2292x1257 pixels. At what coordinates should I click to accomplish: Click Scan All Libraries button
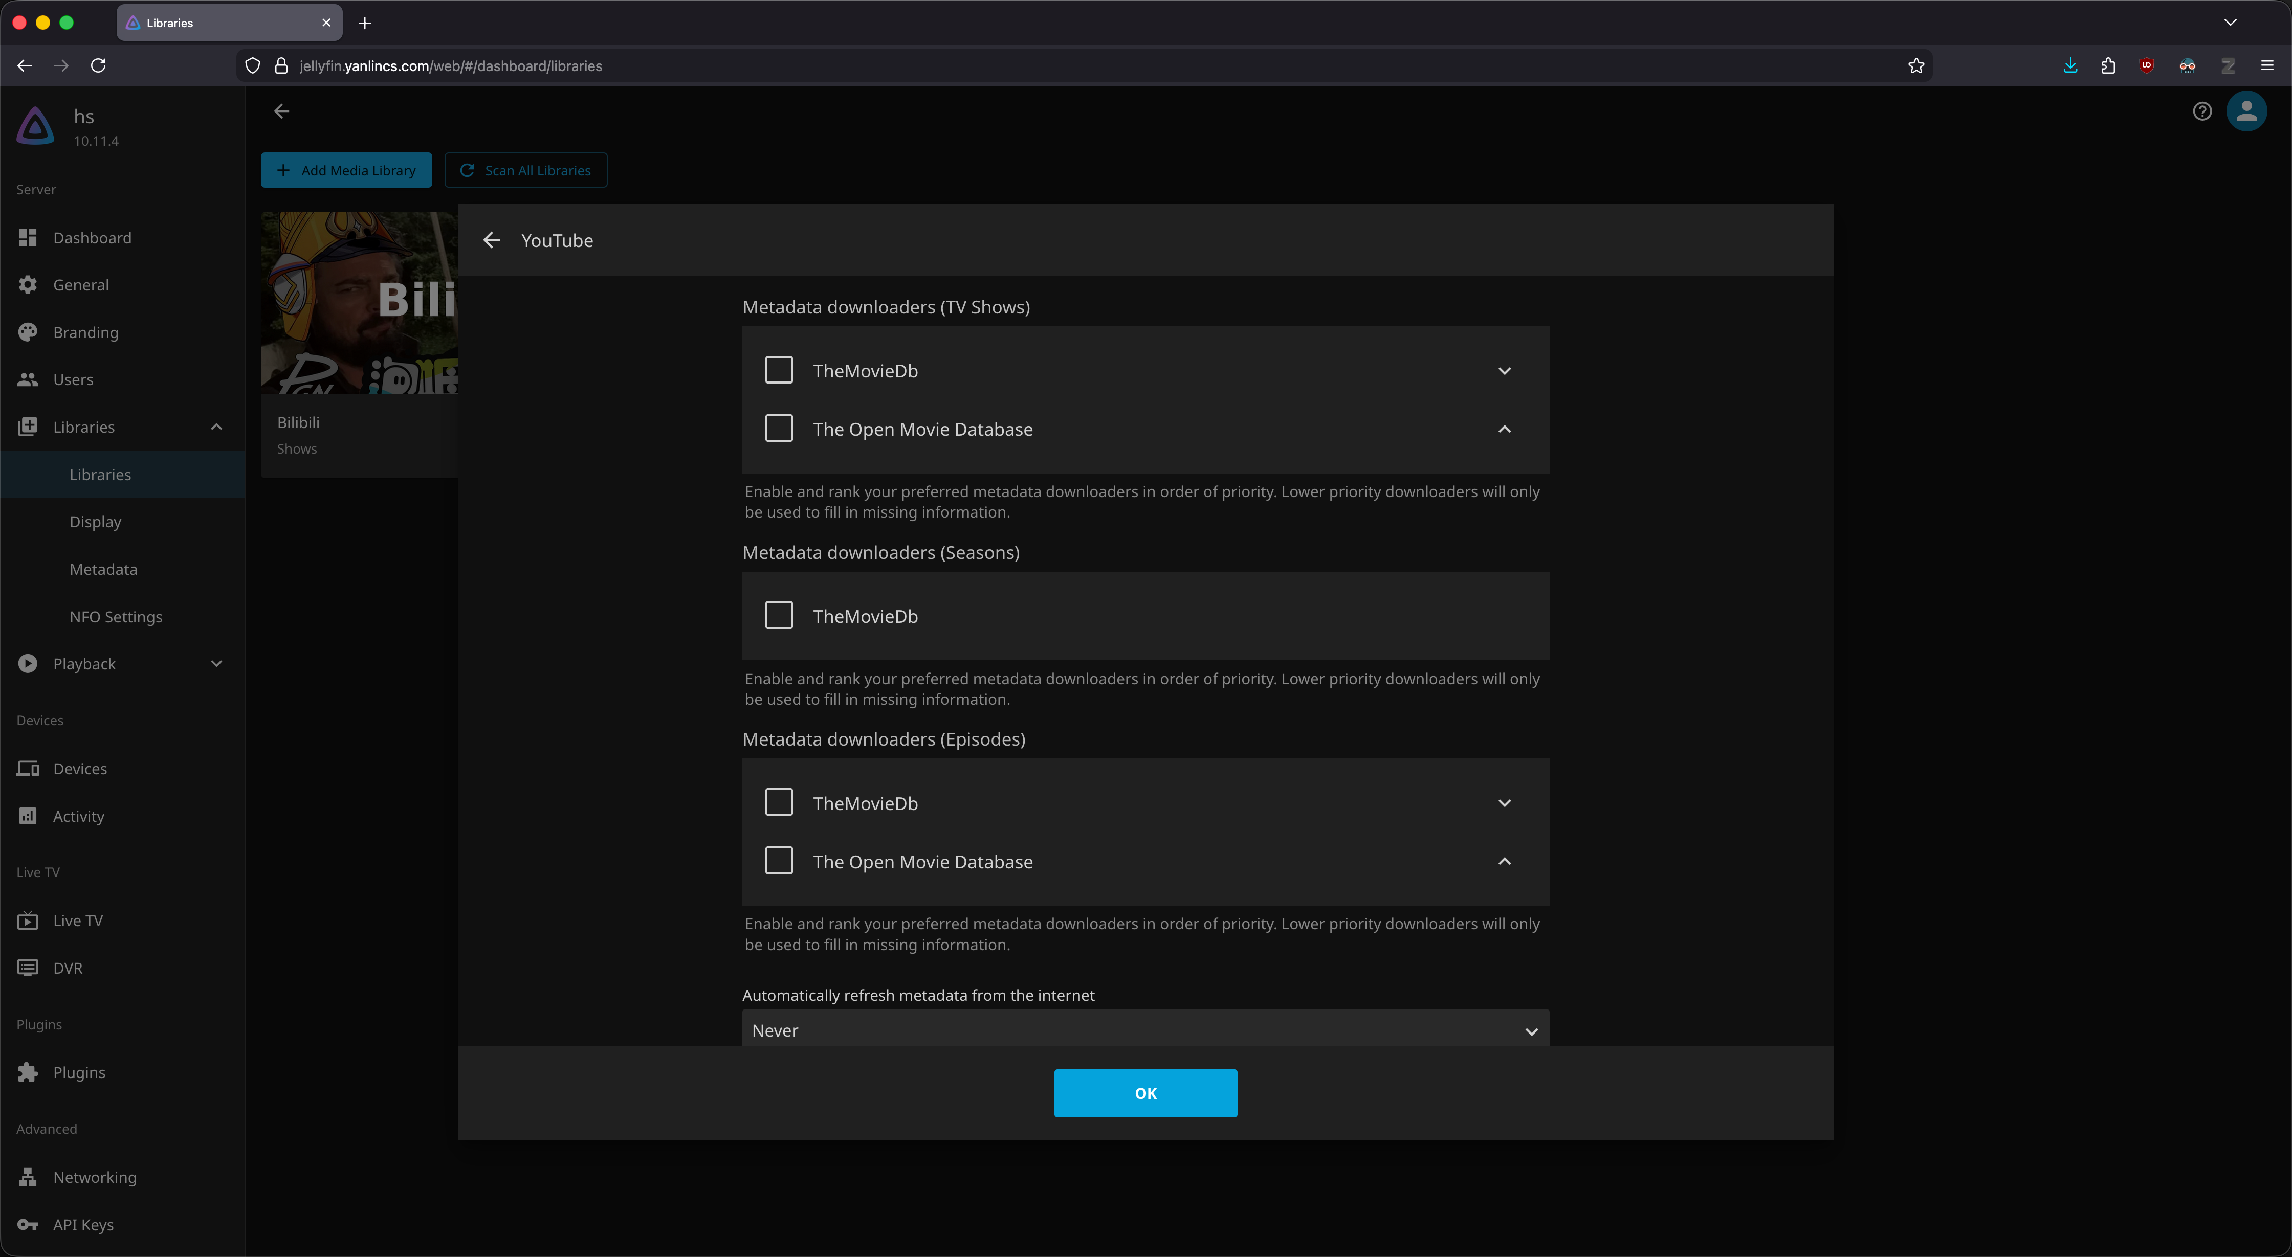tap(526, 170)
